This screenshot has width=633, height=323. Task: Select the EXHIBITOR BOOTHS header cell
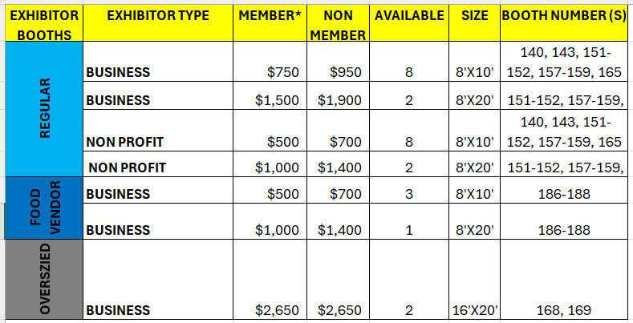point(44,23)
